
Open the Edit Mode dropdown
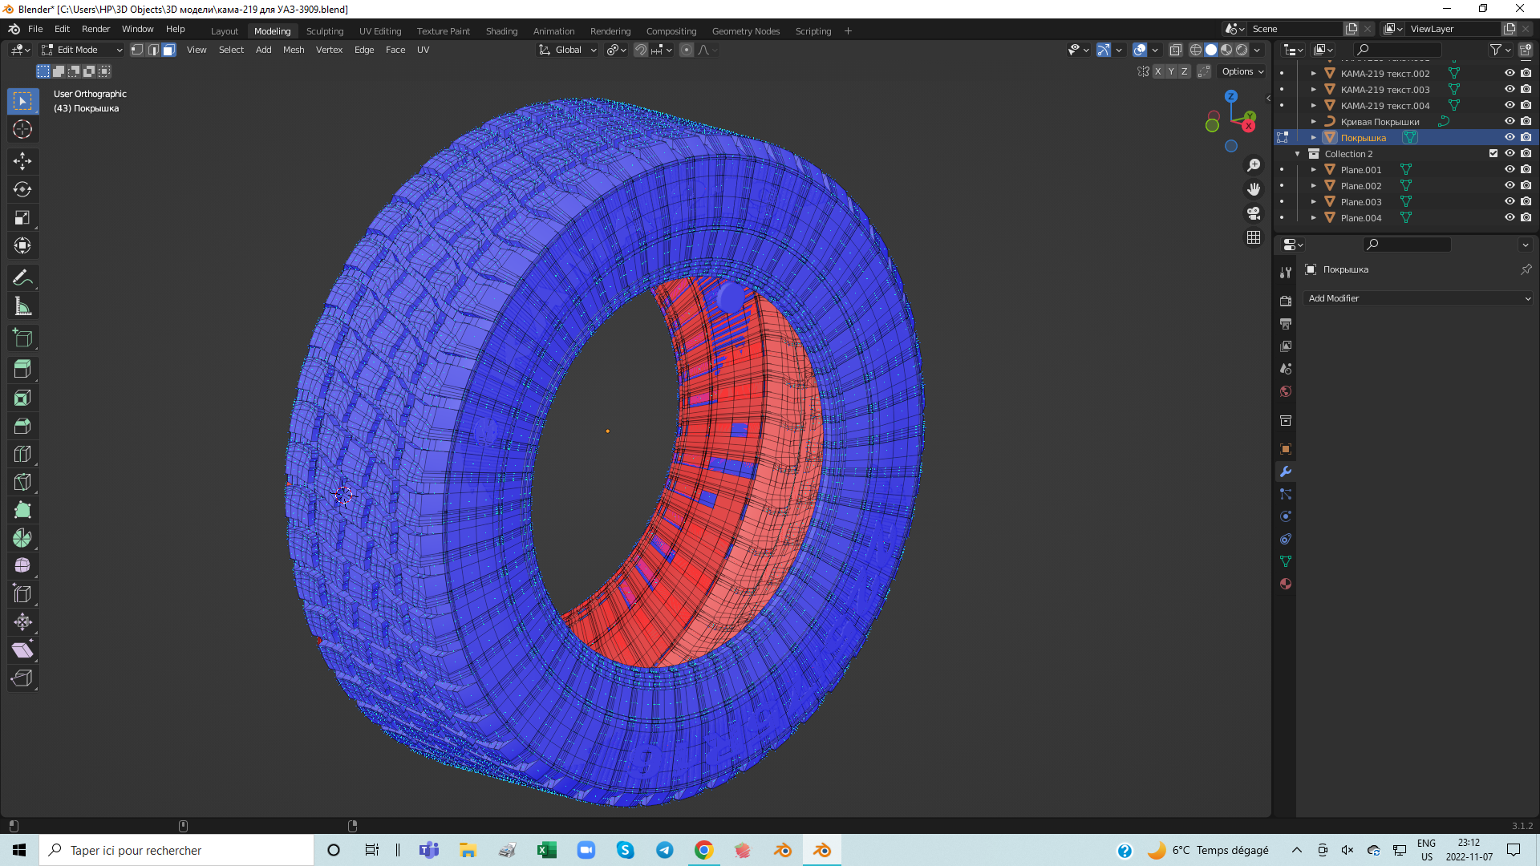coord(82,50)
